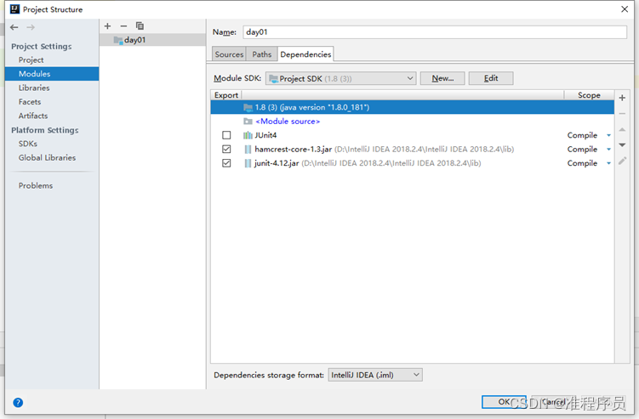Select the day01 module in the list

(x=152, y=40)
